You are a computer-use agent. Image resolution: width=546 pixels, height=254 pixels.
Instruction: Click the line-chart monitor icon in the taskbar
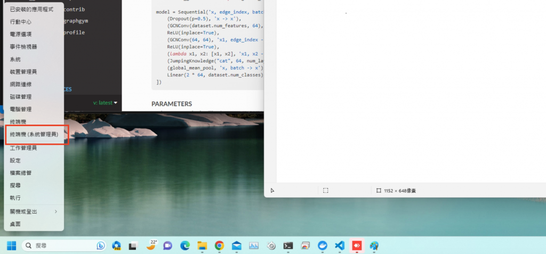tap(253, 246)
